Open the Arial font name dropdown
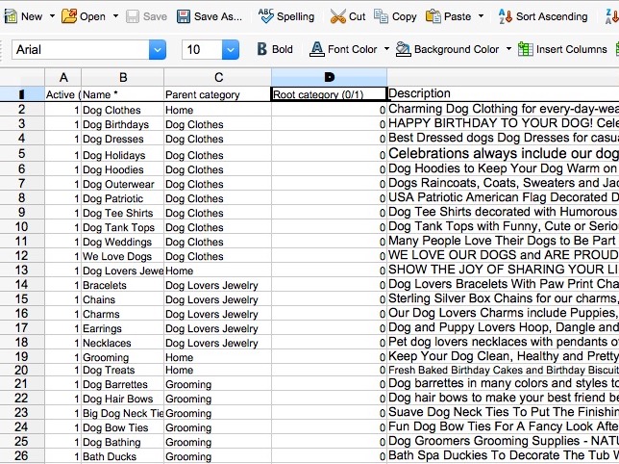 click(x=157, y=50)
